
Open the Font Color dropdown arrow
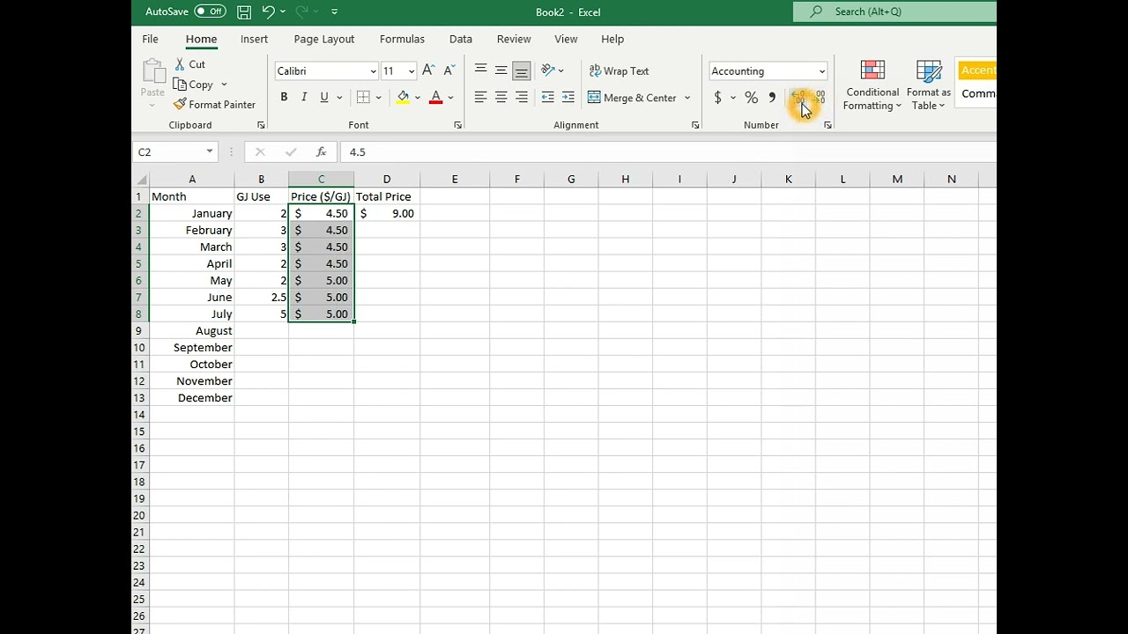tap(450, 98)
